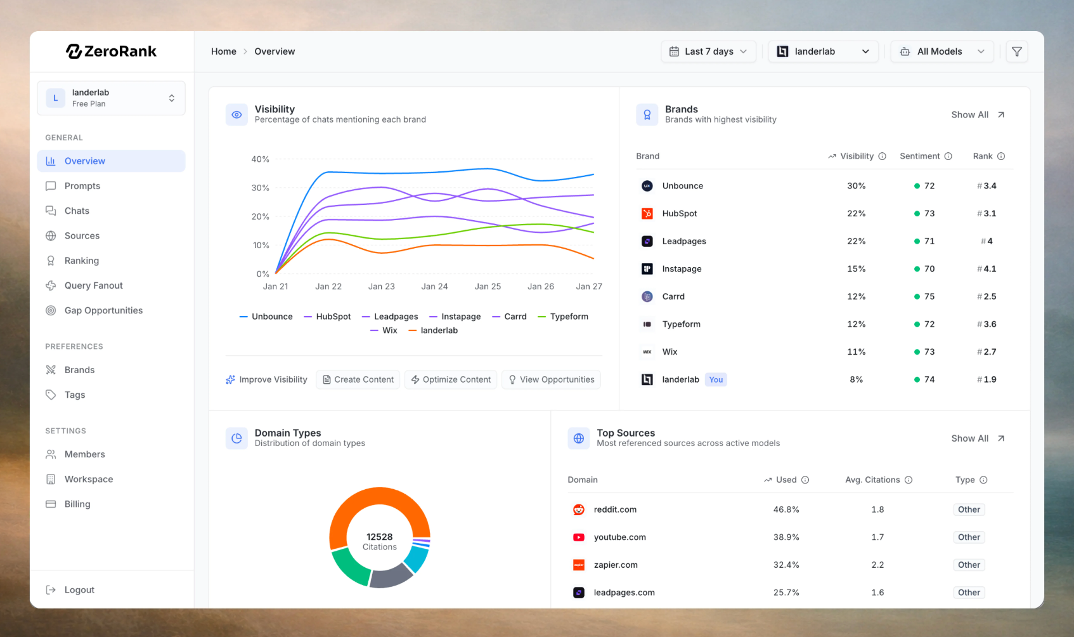1074x637 pixels.
Task: Toggle Unbounce series in chart legend
Action: [x=266, y=317]
